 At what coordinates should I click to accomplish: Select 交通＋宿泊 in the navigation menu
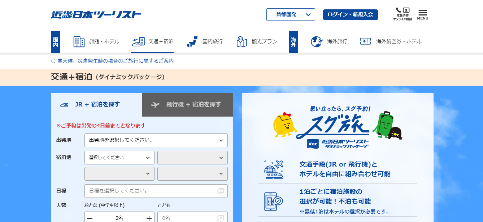pyautogui.click(x=152, y=42)
